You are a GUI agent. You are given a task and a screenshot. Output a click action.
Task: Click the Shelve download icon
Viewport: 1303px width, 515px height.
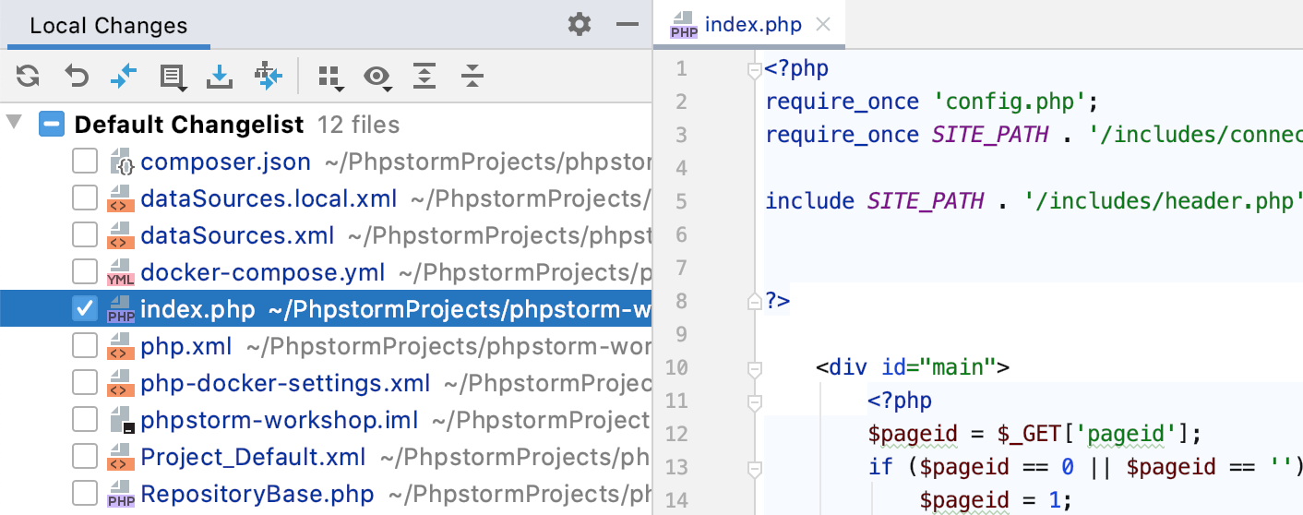[220, 76]
